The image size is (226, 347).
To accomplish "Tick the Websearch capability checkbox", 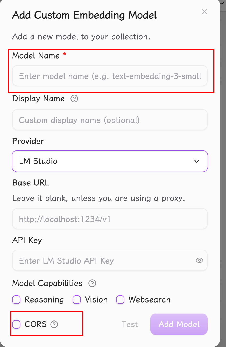I will tap(120, 300).
